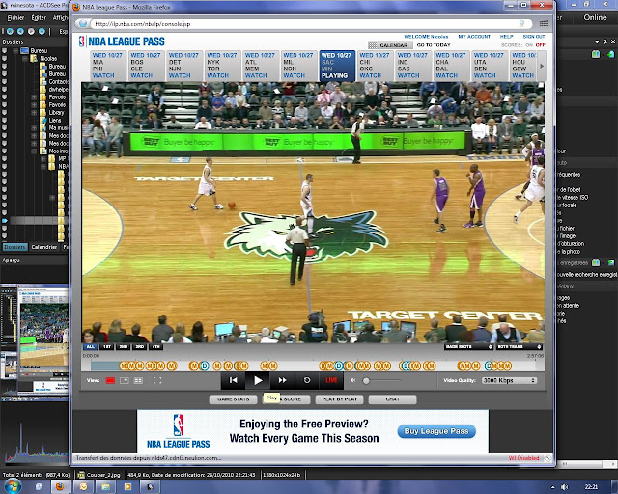Click the first blue D marker on the timeline
The width and height of the screenshot is (618, 494).
point(204,366)
